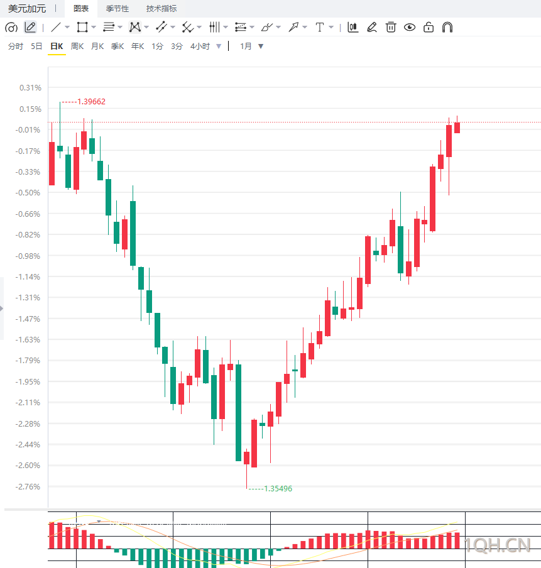
Task: Expand the text tool dropdown
Action: pos(331,27)
